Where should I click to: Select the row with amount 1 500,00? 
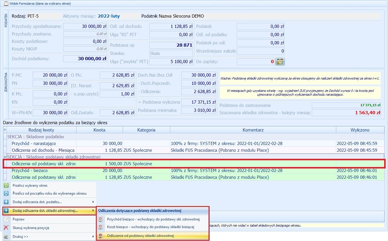[x=194, y=164]
